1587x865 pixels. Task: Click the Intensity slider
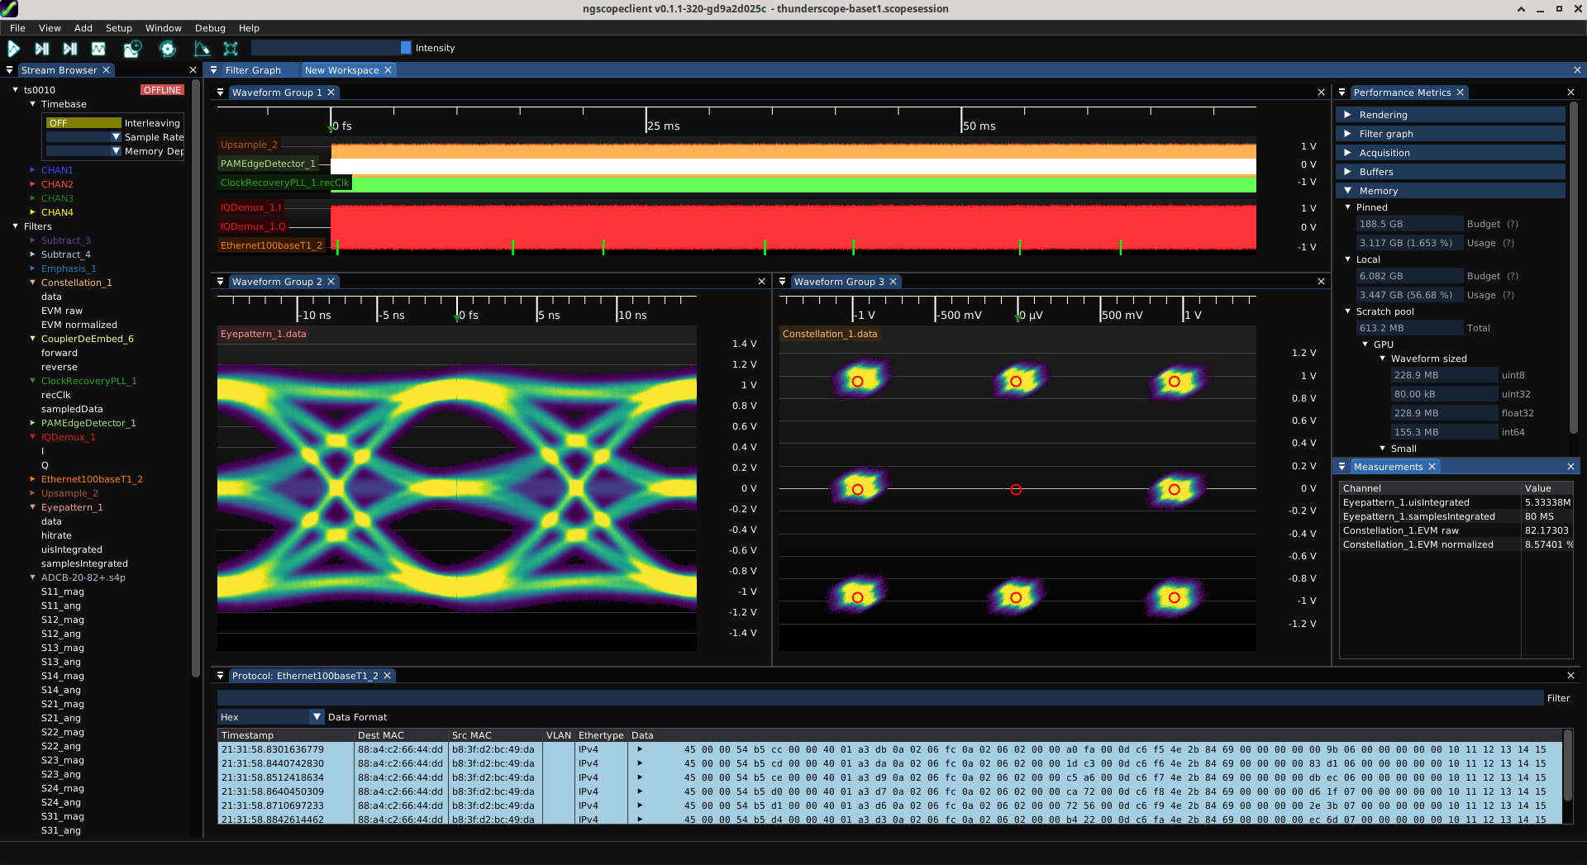(331, 48)
